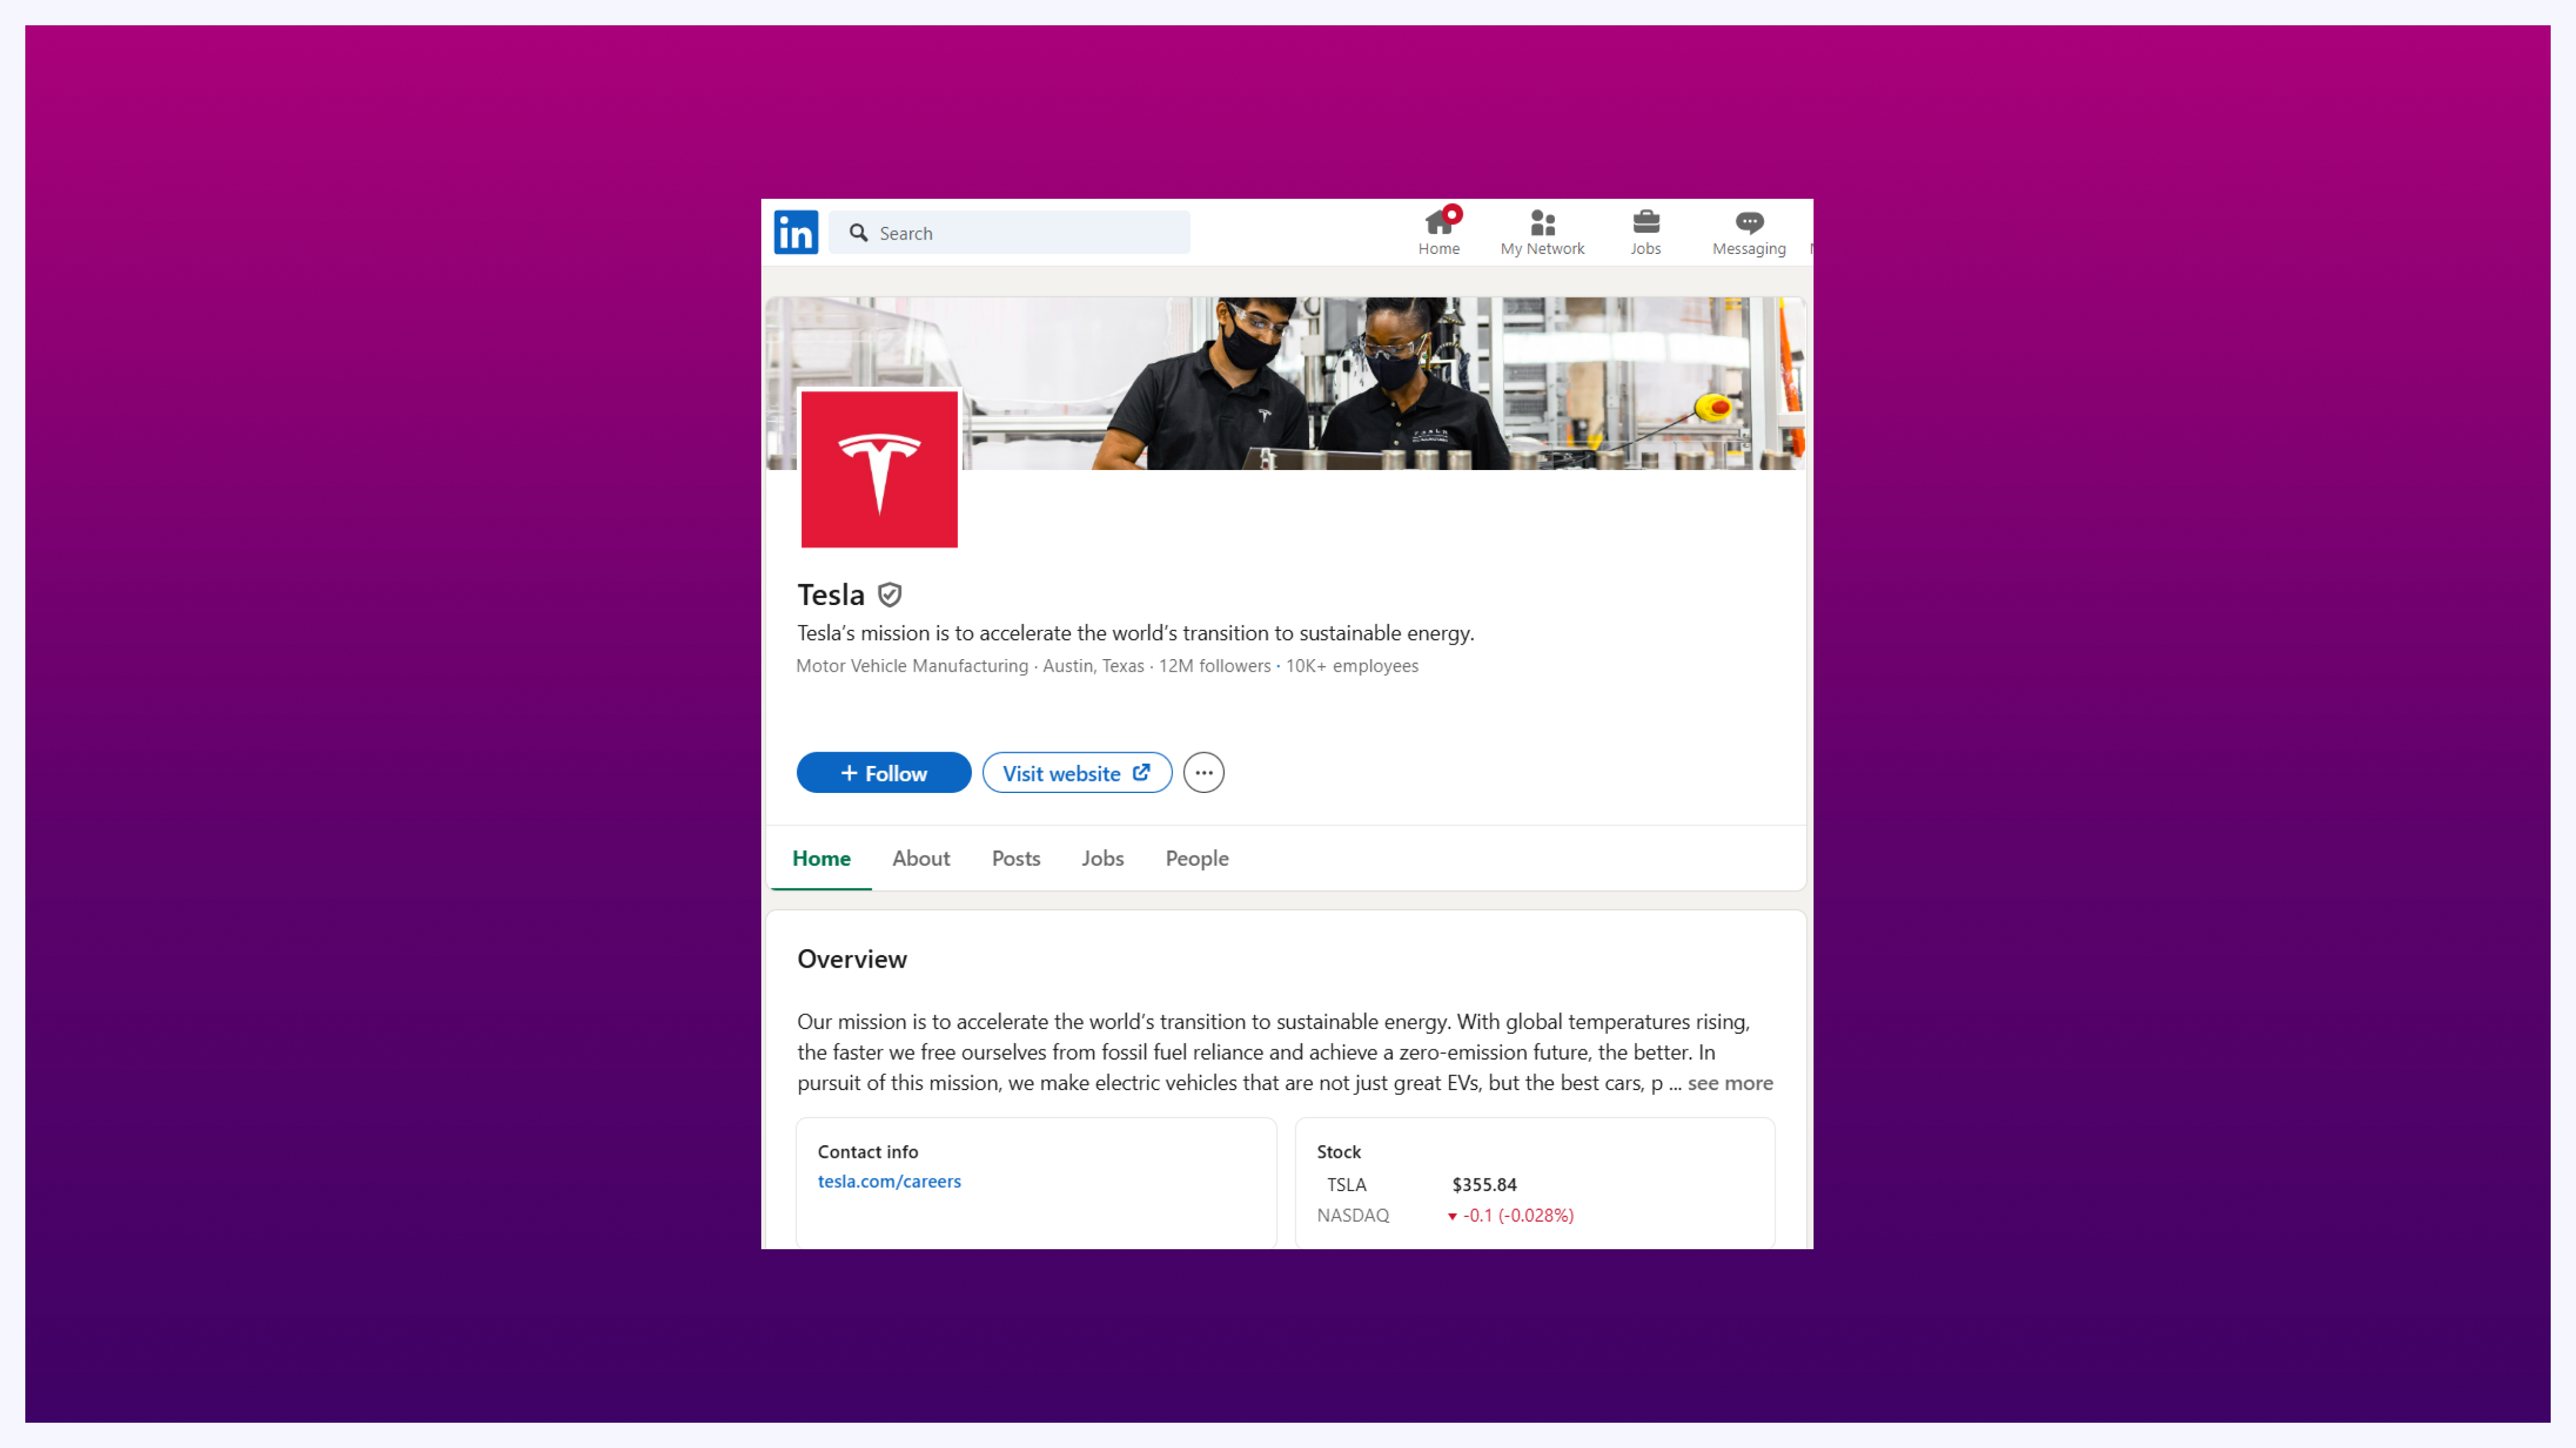The width and height of the screenshot is (2576, 1448).
Task: Click the LinkedIn logo icon
Action: [796, 232]
